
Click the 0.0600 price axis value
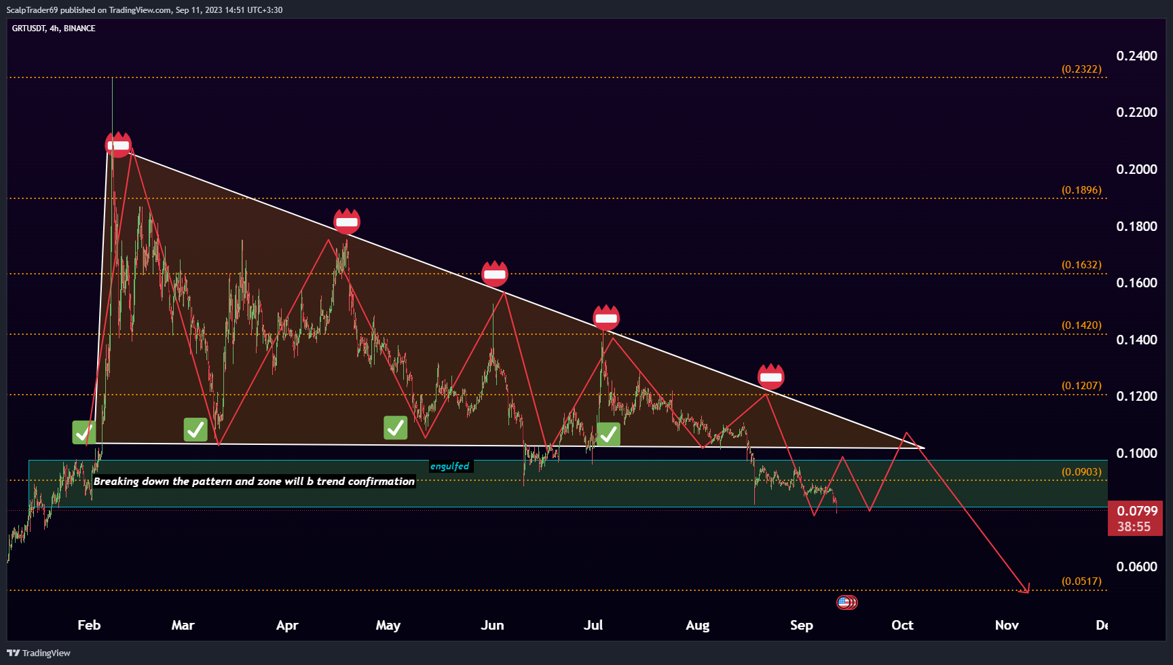[1137, 567]
